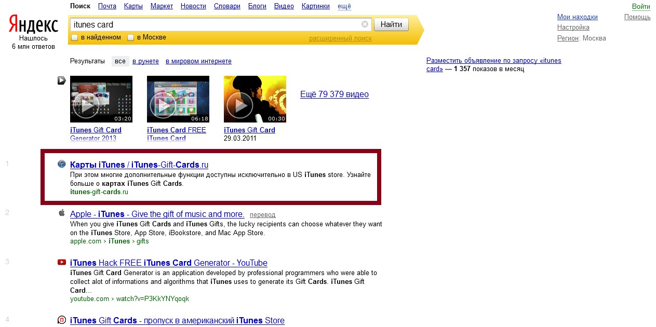Screen dimensions: 656x327
Task: Click the 'перевод' translate link
Action: point(263,215)
